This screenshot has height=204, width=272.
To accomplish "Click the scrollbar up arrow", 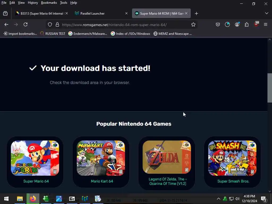I will coord(270,40).
